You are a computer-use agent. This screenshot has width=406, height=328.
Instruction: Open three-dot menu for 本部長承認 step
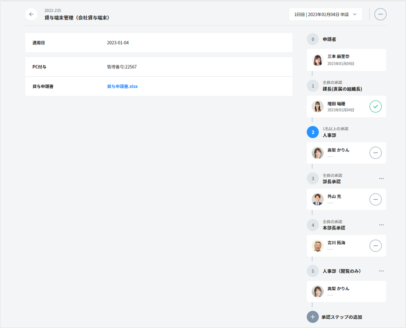point(381,225)
